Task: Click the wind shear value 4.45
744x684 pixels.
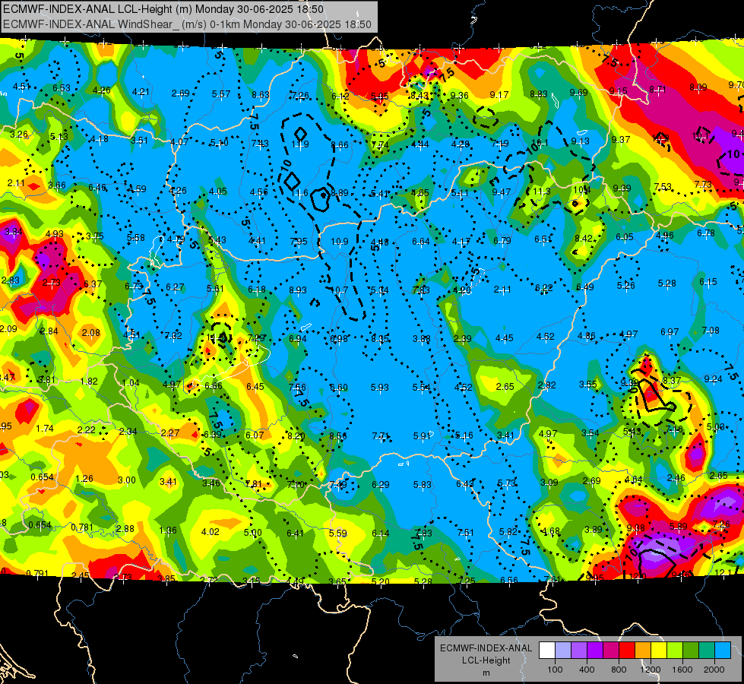Action: pyautogui.click(x=505, y=338)
